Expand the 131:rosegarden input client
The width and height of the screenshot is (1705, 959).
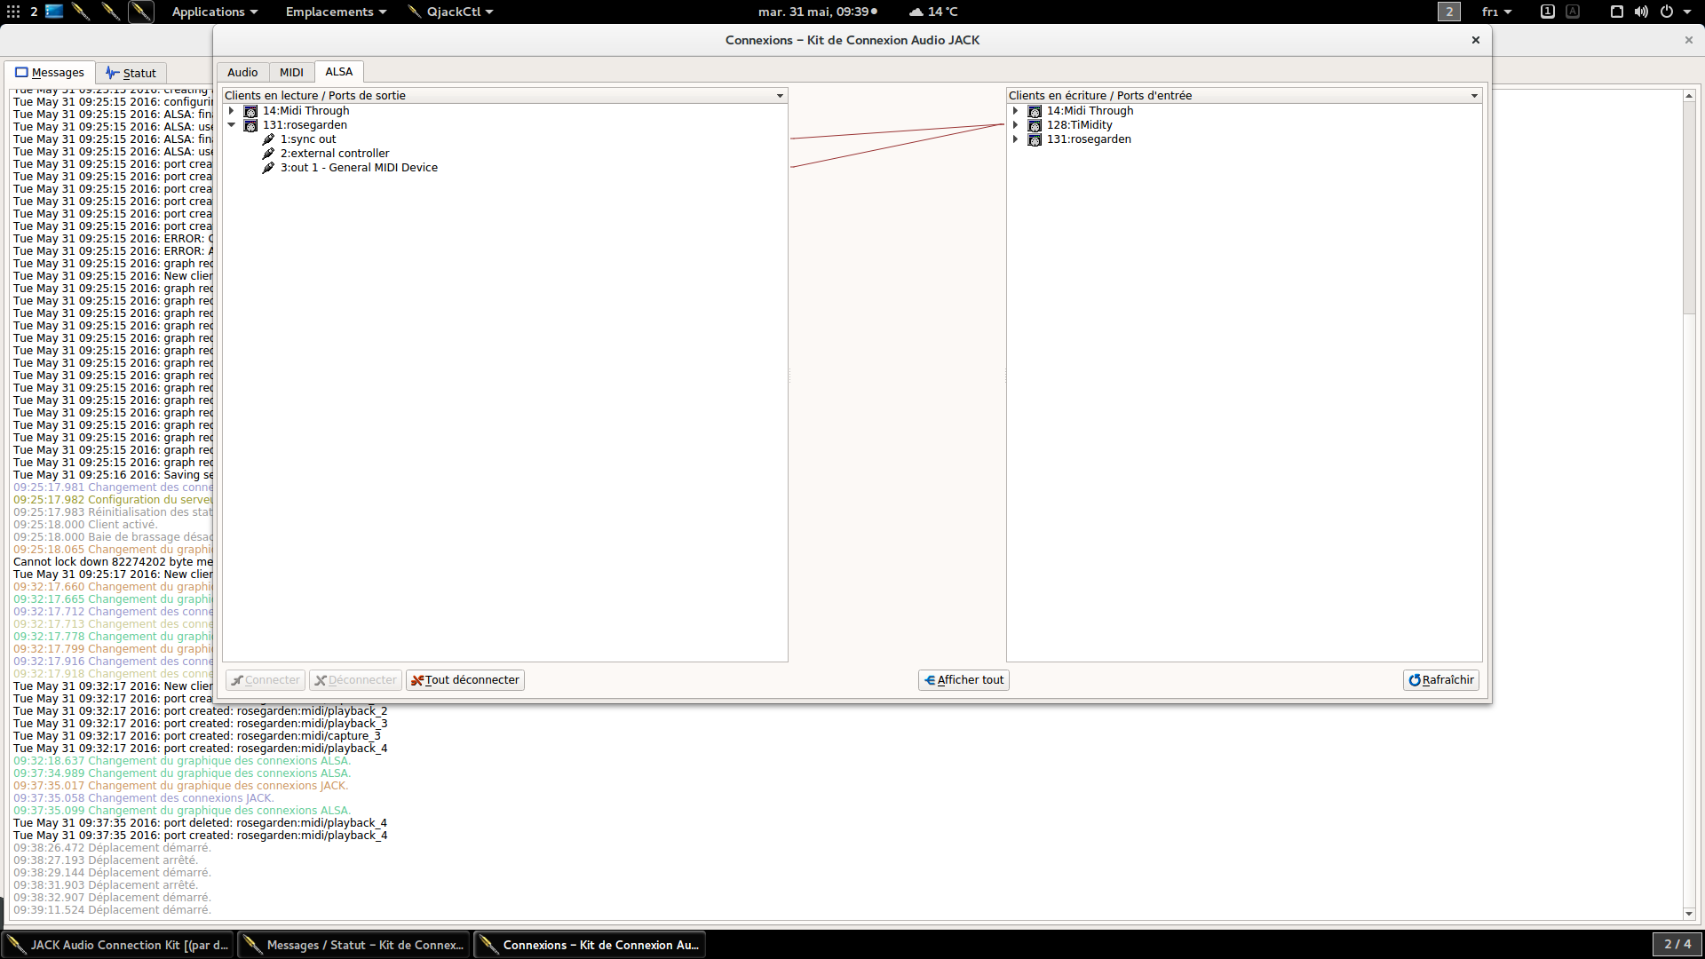pos(1016,139)
